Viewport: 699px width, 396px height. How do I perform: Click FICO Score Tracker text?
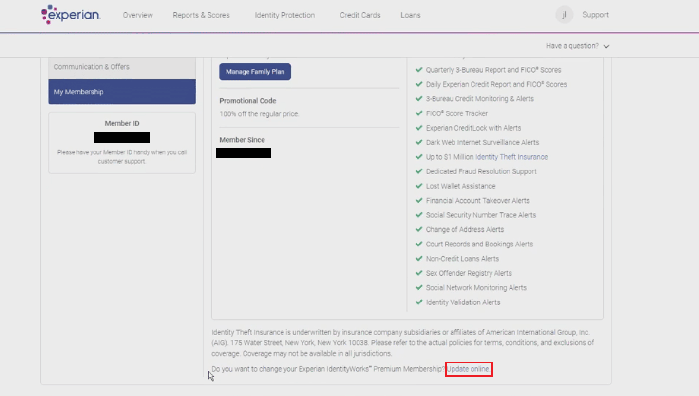457,113
